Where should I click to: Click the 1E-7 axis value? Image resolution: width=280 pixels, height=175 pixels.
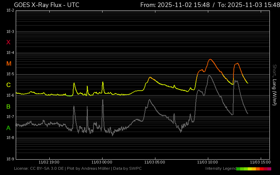click(10, 117)
